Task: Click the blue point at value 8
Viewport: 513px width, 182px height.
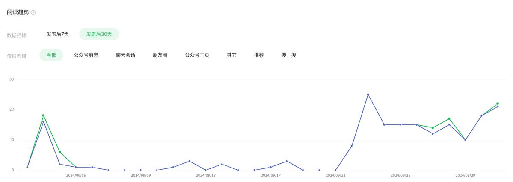Action: [x=352, y=146]
